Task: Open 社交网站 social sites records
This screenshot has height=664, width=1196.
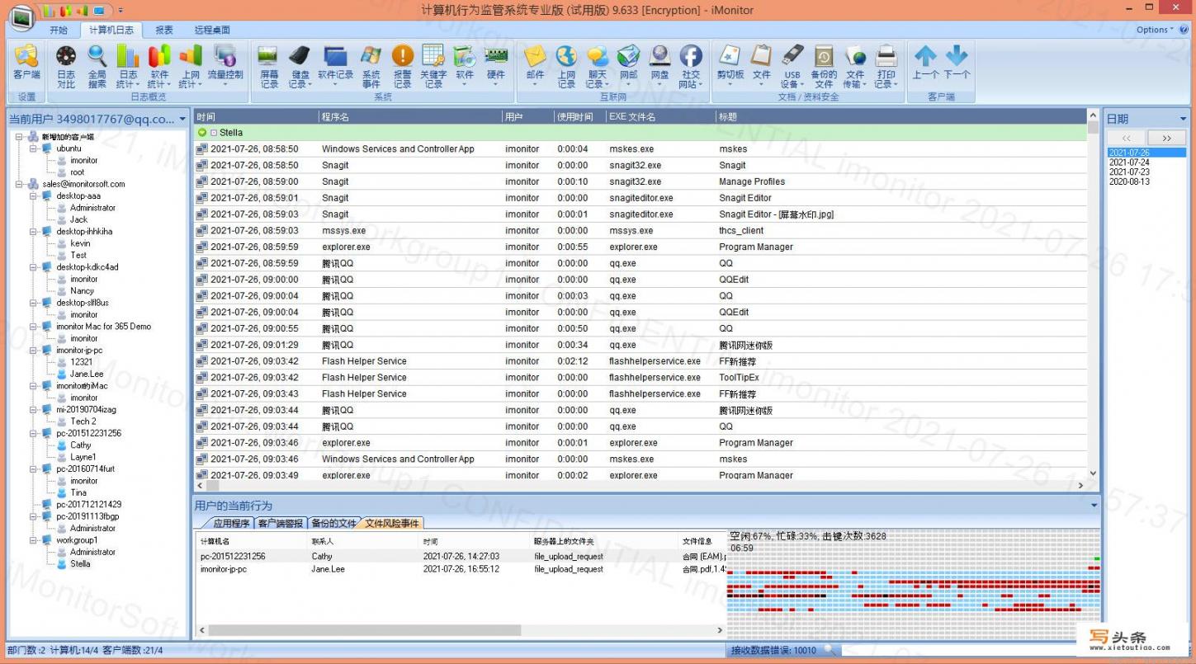Action: coord(691,65)
